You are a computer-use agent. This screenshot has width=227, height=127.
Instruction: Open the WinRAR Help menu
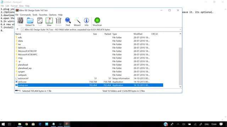pos(60,15)
